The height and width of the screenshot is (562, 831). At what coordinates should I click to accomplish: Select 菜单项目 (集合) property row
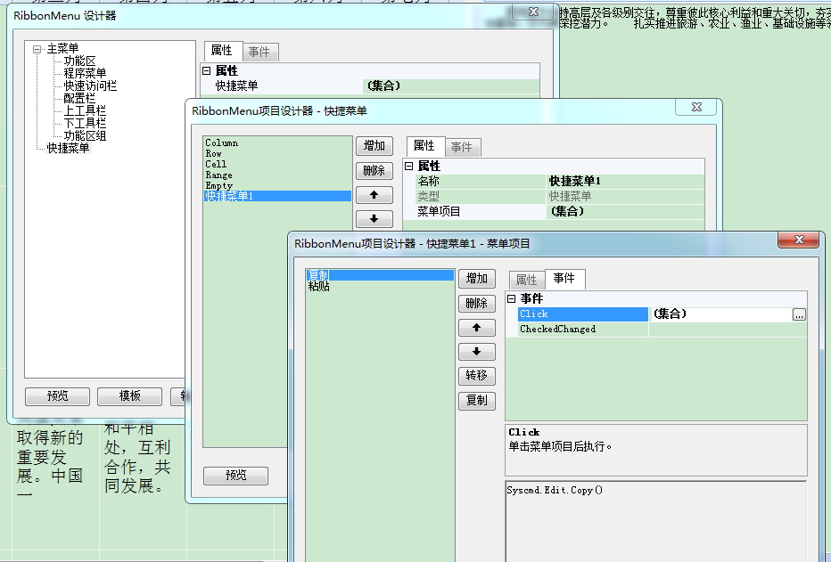(x=560, y=212)
